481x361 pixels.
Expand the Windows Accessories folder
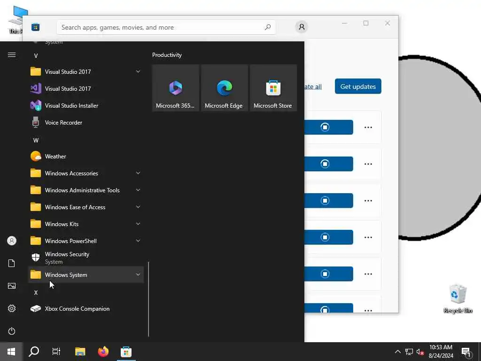point(86,173)
